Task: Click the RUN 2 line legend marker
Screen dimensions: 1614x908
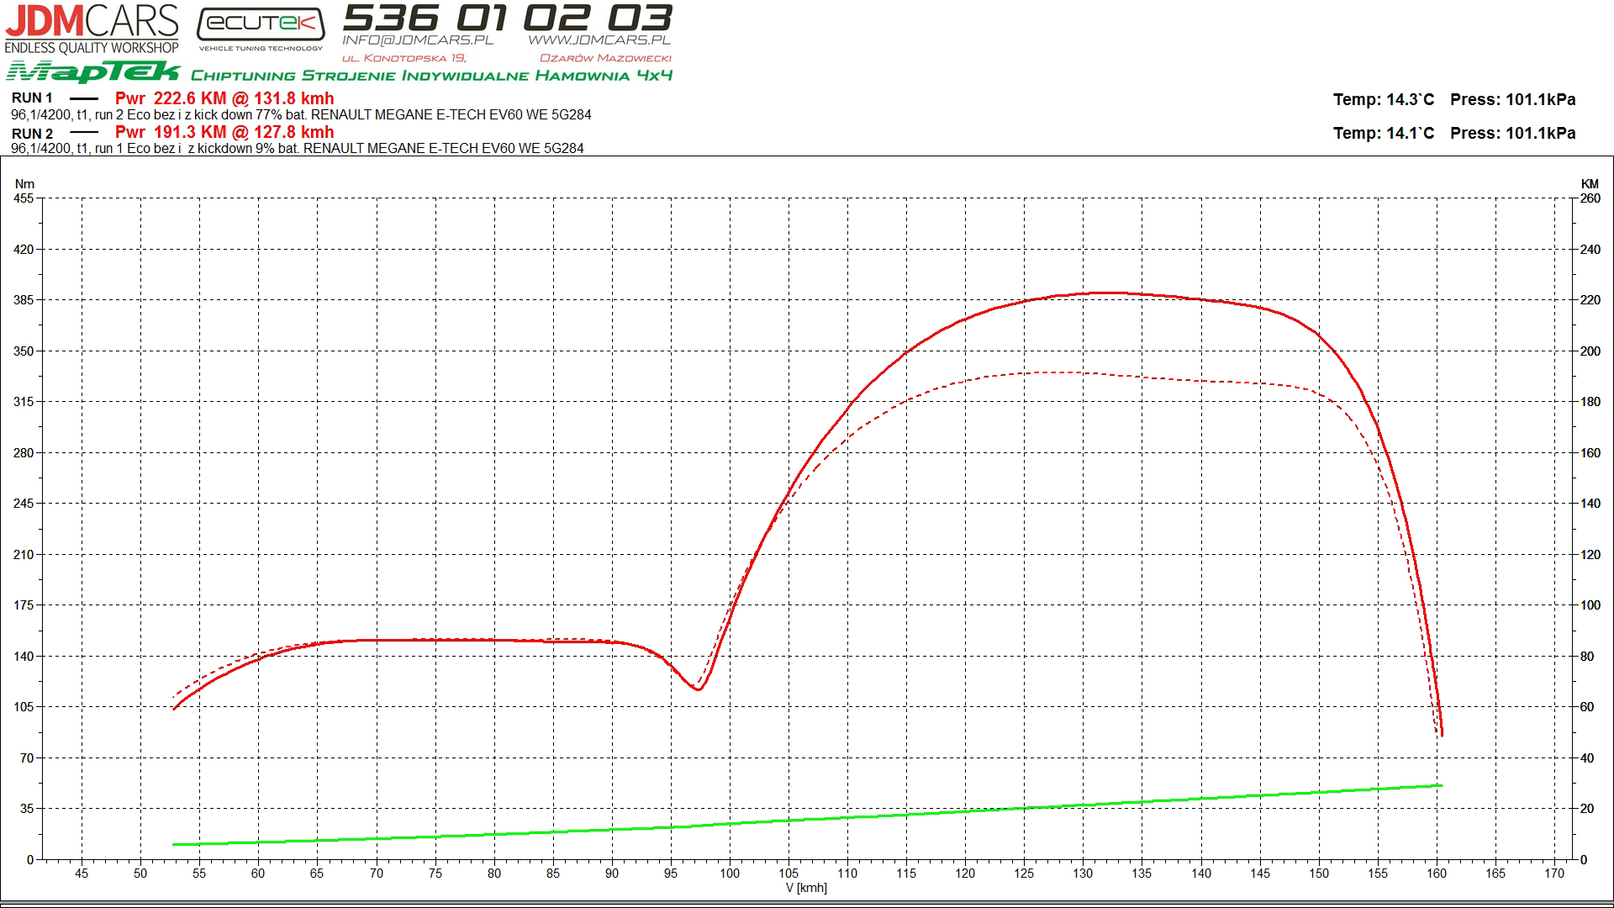Action: click(83, 133)
